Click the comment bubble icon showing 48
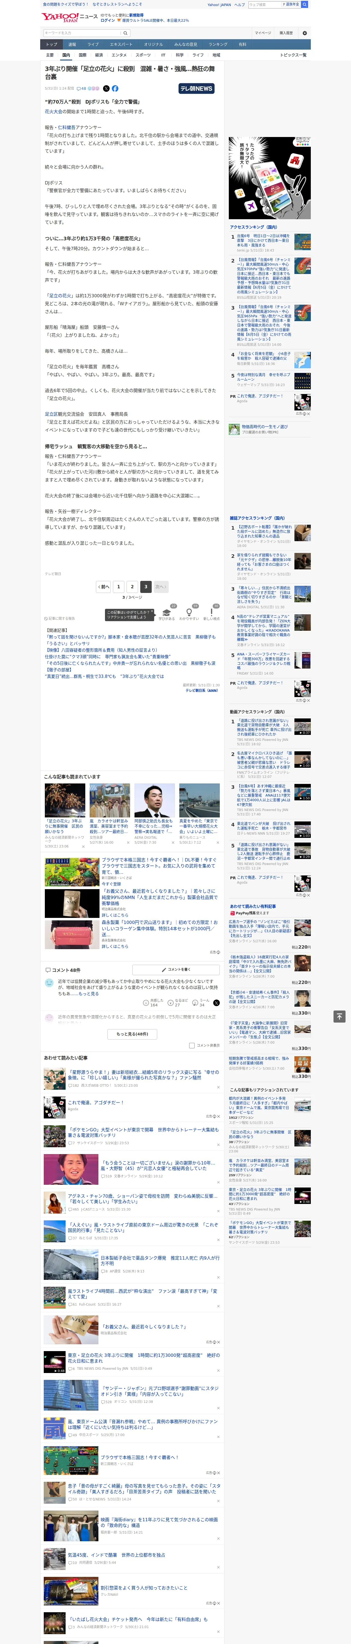 [x=81, y=89]
